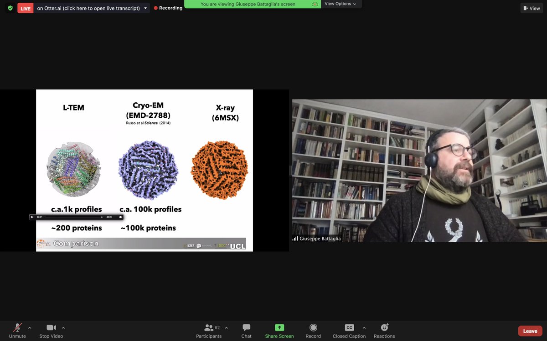The width and height of the screenshot is (547, 341).
Task: Expand audio settings arrow next to Unmute
Action: tap(30, 327)
